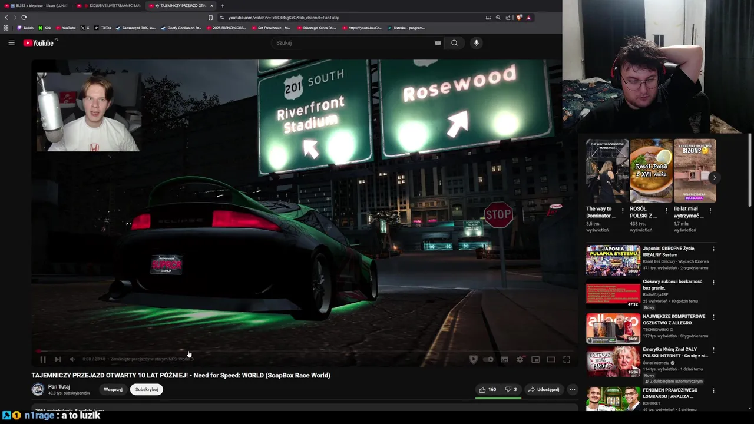Open the YouTube hamburger guide menu
Viewport: 754px width, 424px height.
click(x=11, y=42)
